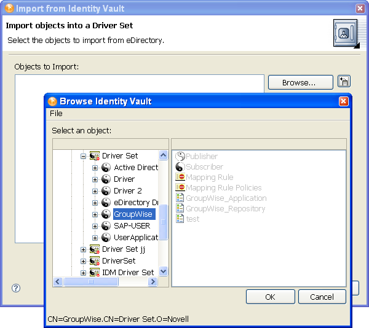Close the Import from Identity Vault window
The image size is (369, 328).
(x=360, y=9)
